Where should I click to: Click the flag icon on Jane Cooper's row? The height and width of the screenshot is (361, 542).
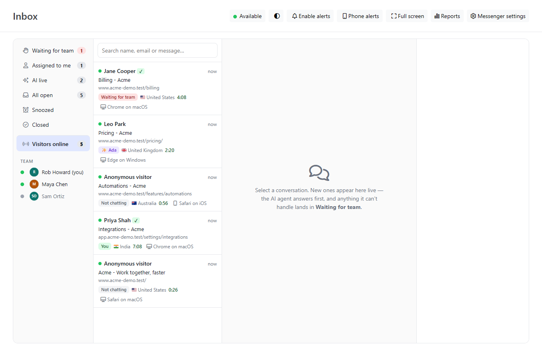pos(143,97)
